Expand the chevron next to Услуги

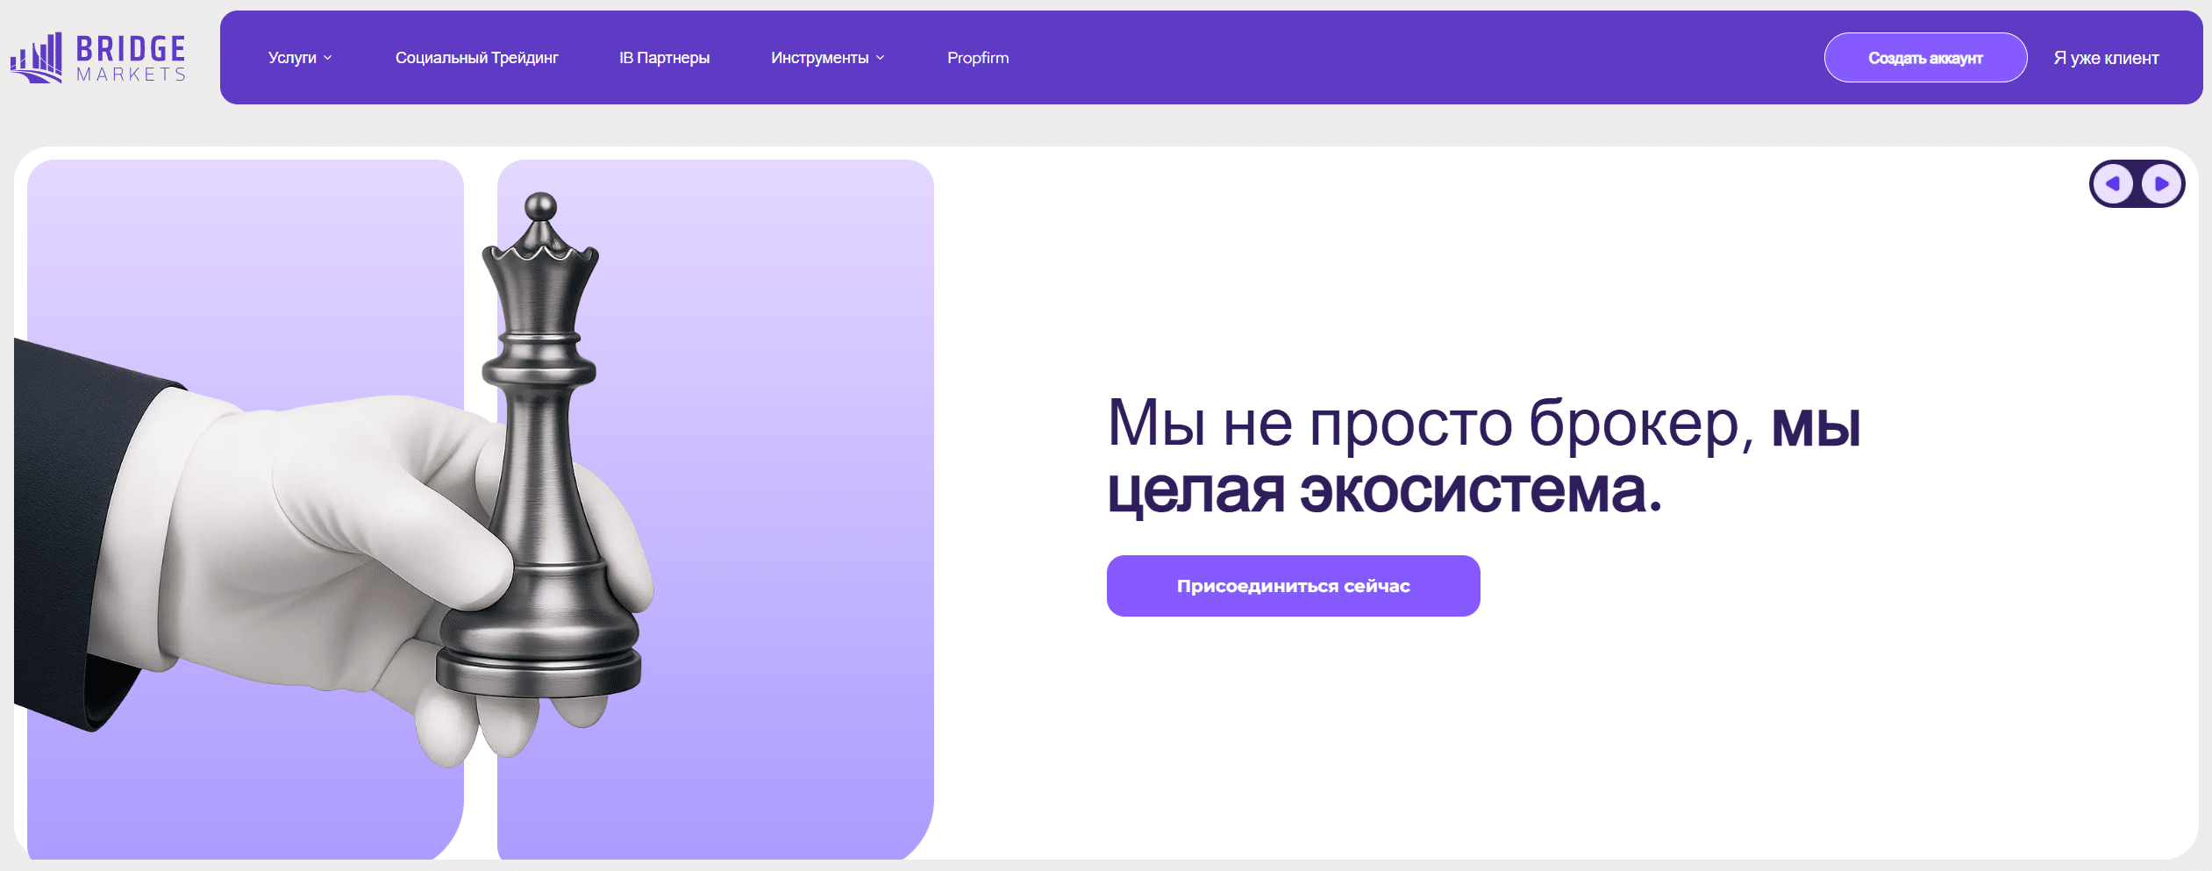(x=328, y=58)
